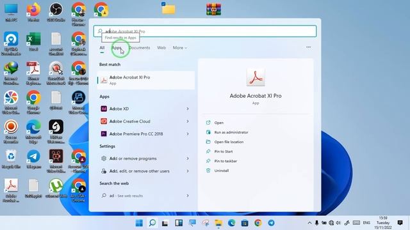Select the All search filter tab

tap(102, 48)
